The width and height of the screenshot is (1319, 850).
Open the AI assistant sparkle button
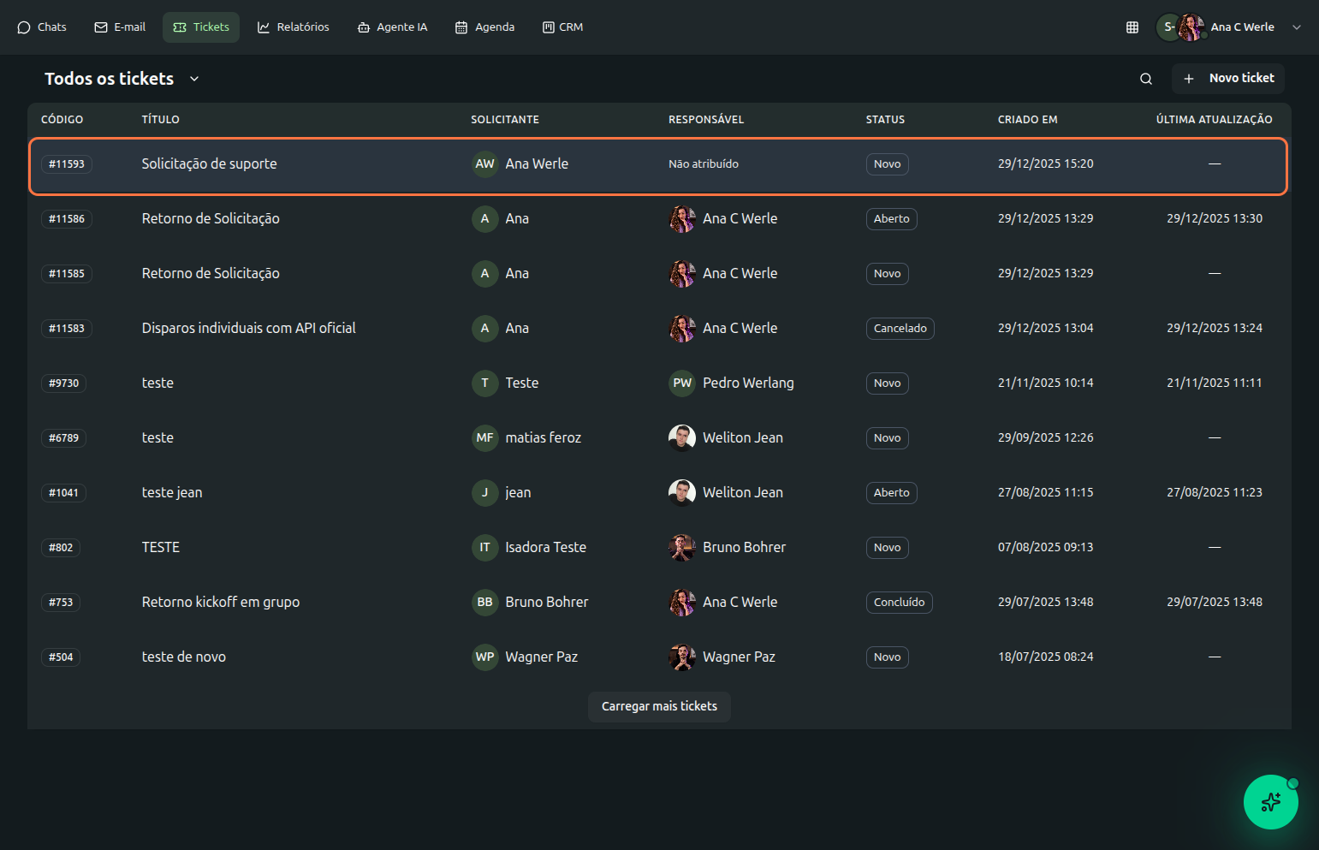[x=1270, y=802]
